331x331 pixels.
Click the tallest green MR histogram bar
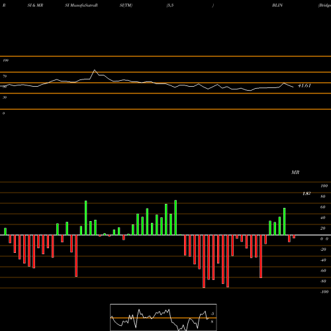(x=175, y=218)
